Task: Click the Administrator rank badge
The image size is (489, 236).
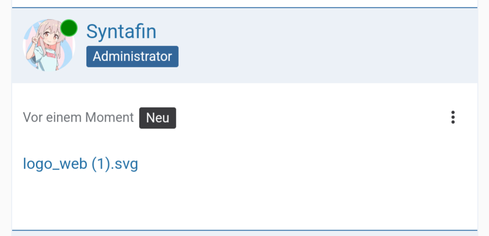Action: pos(132,57)
